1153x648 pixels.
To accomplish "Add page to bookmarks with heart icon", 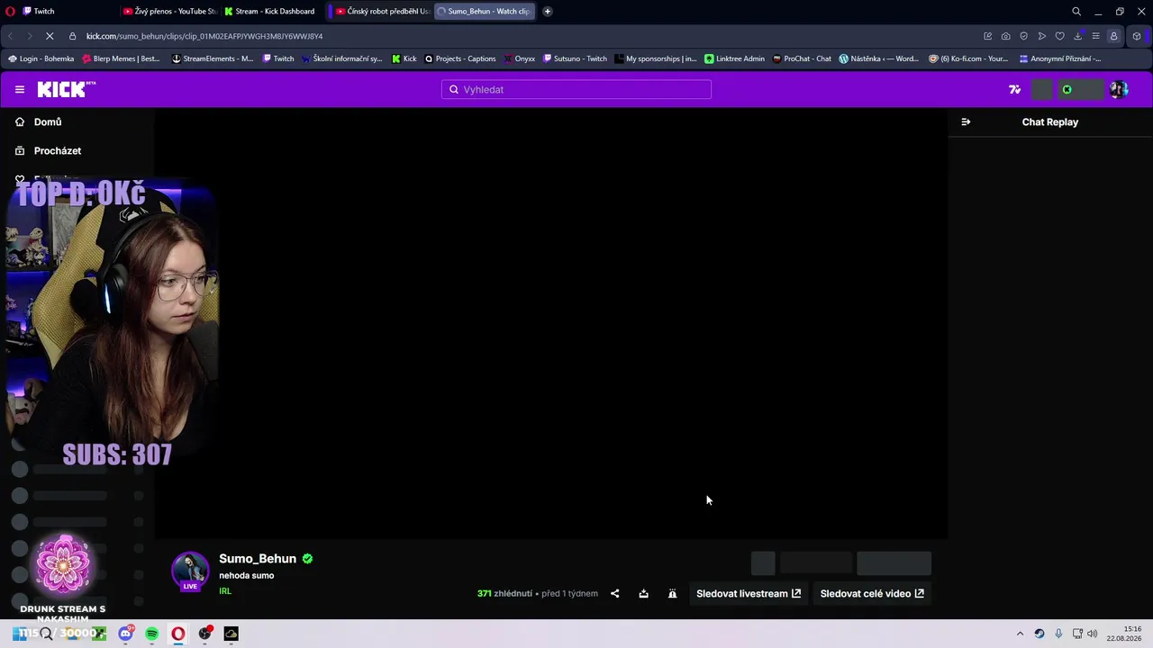I will click(x=1060, y=36).
